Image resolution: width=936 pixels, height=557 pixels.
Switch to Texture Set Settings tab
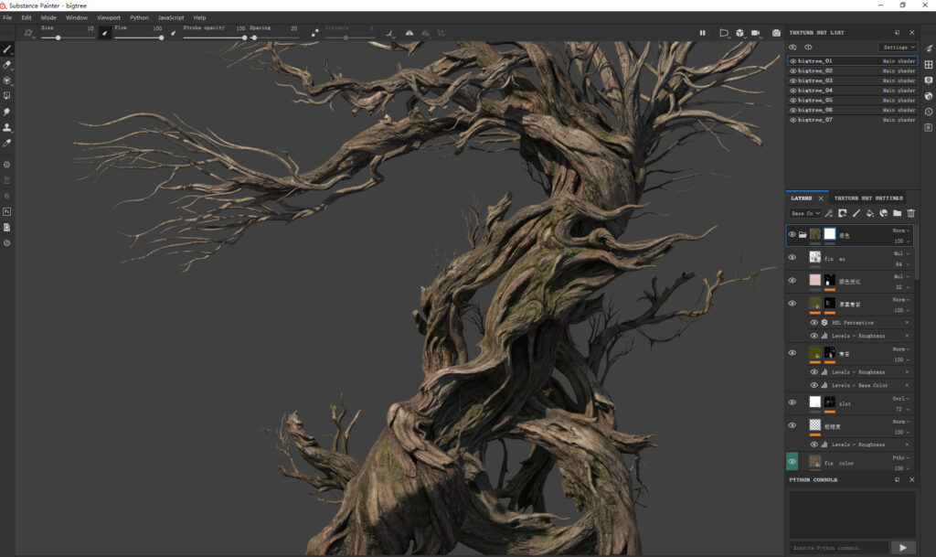[867, 198]
